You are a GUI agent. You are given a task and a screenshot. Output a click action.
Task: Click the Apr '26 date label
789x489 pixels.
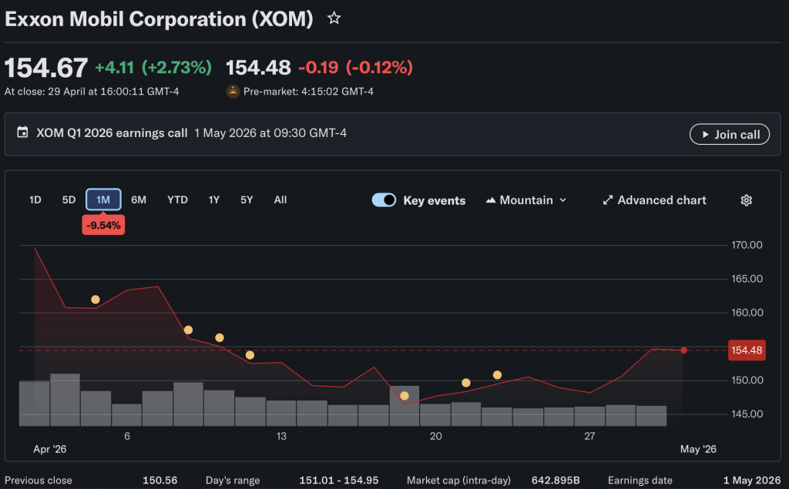click(x=50, y=449)
